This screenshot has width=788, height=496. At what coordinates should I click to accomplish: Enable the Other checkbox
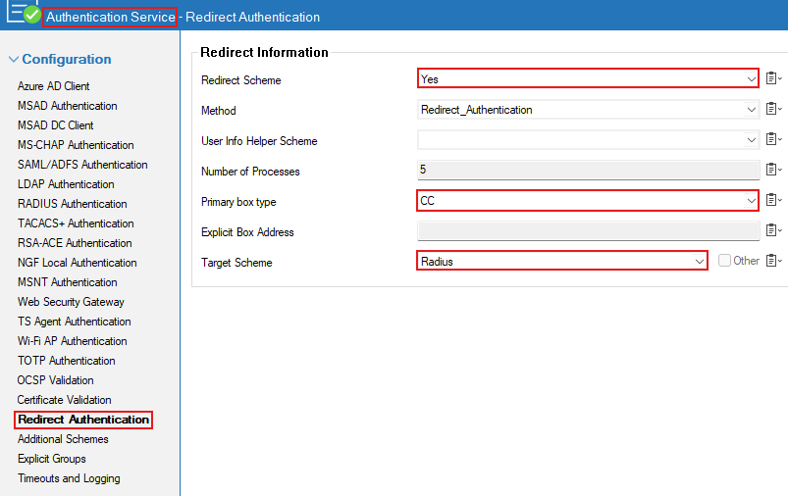click(724, 261)
